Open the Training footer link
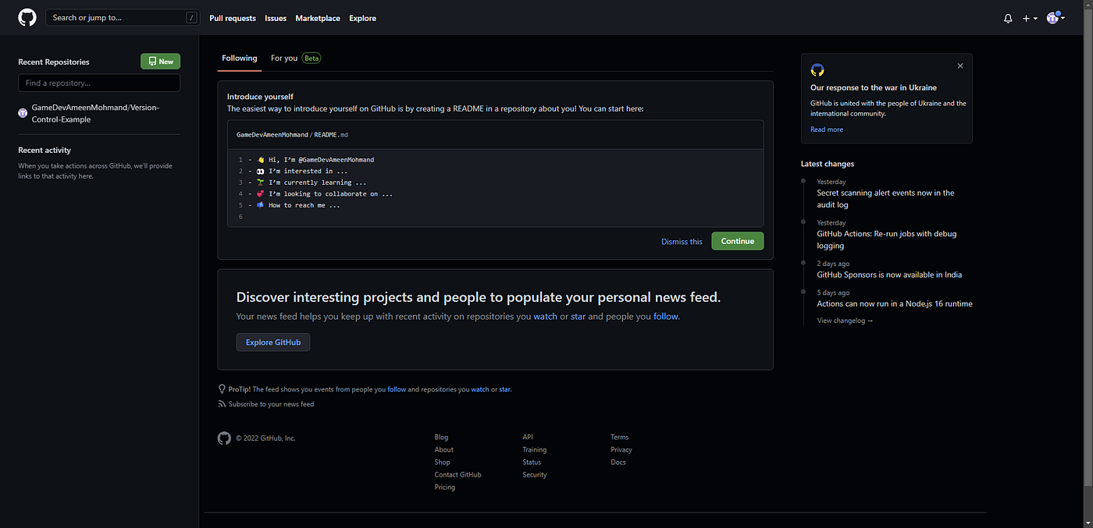1093x528 pixels. pyautogui.click(x=535, y=450)
